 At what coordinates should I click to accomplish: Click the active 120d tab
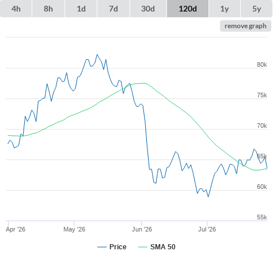(188, 9)
